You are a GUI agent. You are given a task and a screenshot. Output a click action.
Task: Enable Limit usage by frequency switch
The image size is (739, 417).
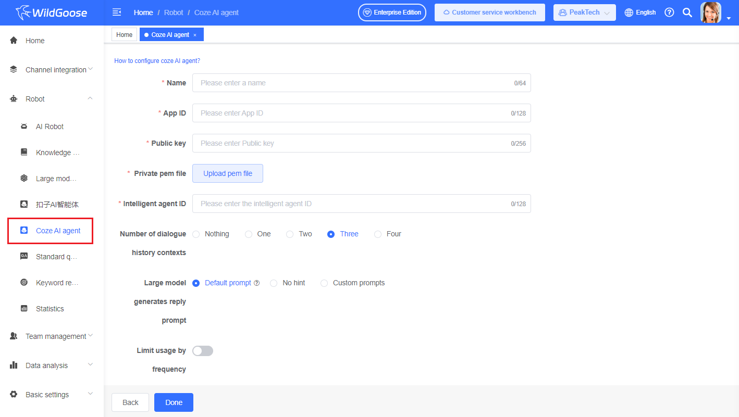click(203, 351)
